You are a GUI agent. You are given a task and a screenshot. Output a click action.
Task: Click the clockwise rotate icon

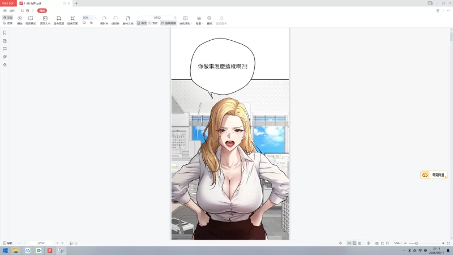tap(104, 20)
